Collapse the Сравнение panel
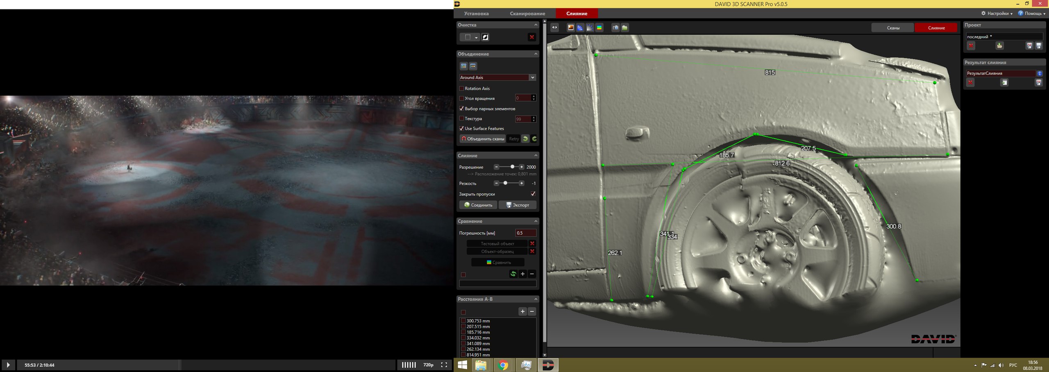1049x372 pixels. point(536,221)
